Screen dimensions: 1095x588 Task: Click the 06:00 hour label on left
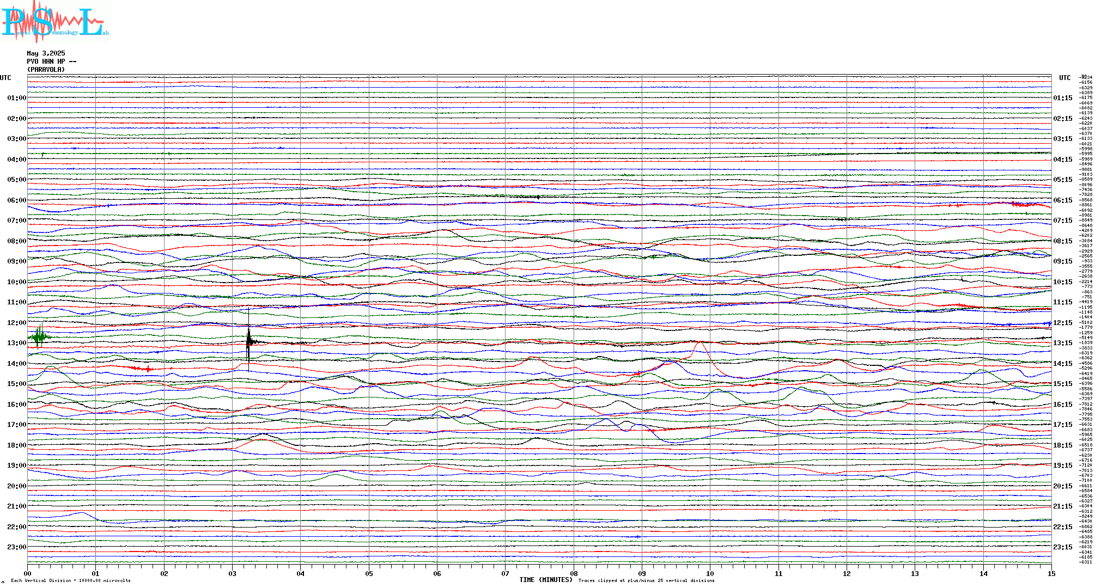(16, 200)
